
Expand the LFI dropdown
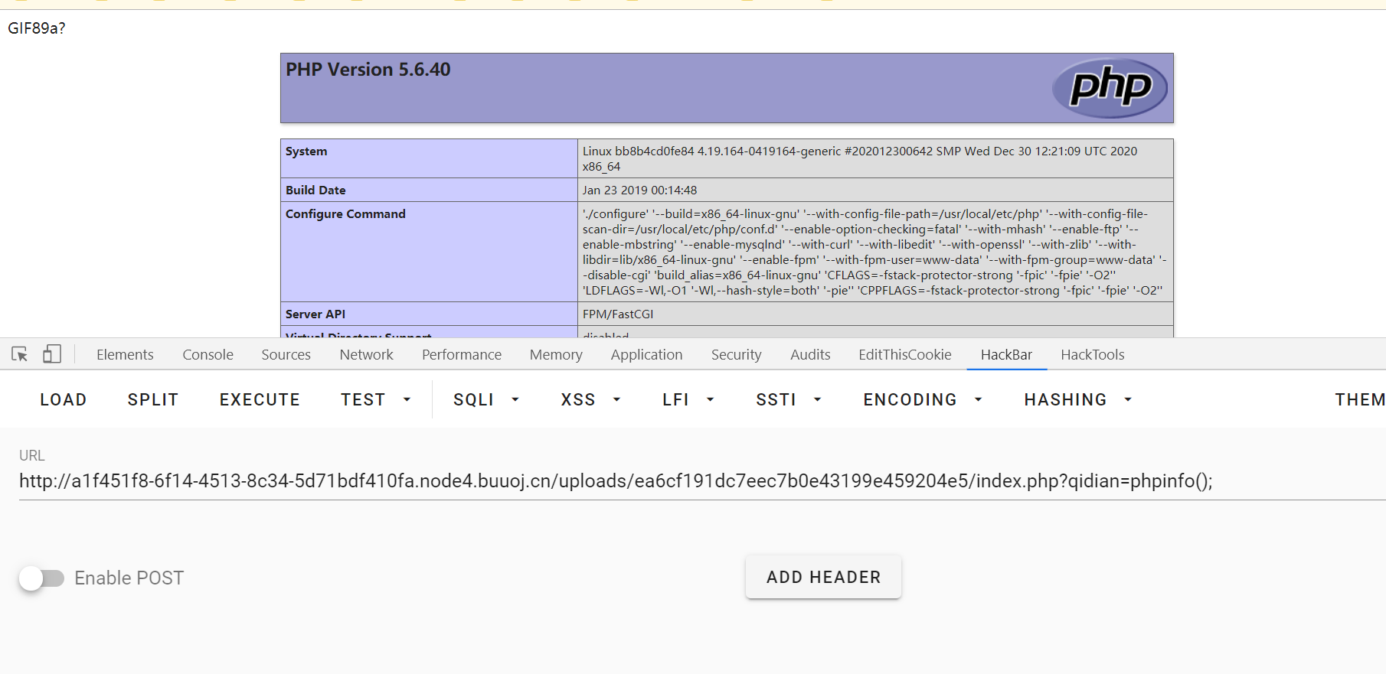(x=688, y=399)
